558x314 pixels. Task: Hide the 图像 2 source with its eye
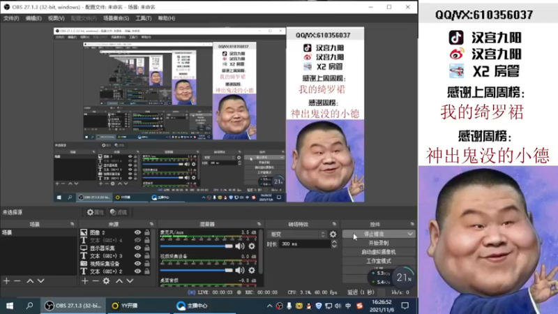(137, 232)
